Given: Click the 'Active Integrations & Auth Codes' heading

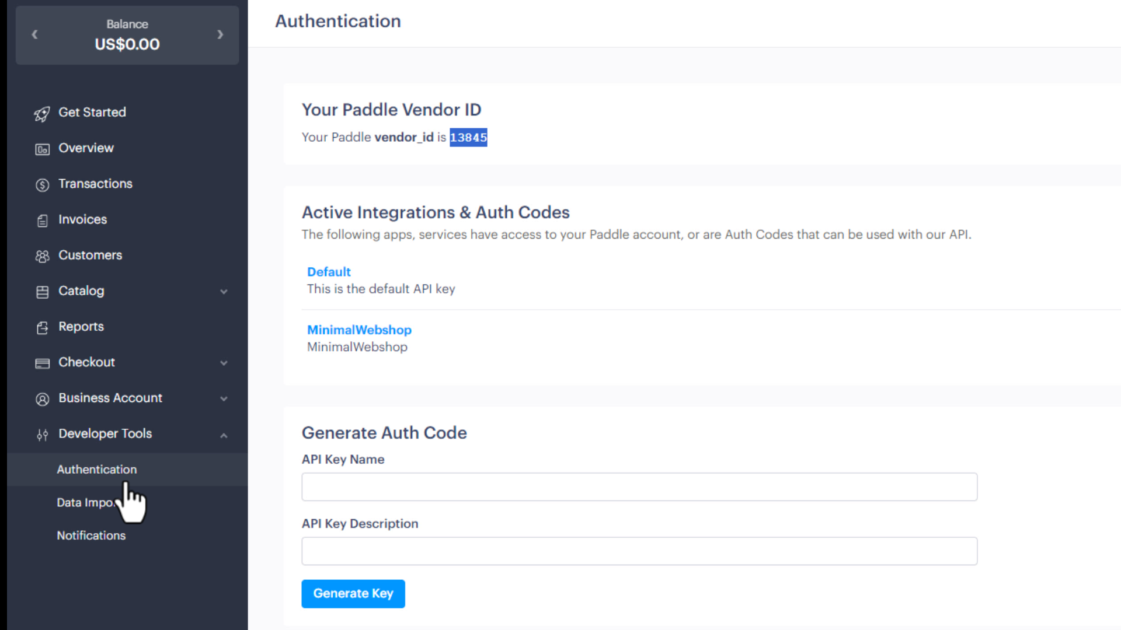Looking at the screenshot, I should 436,212.
